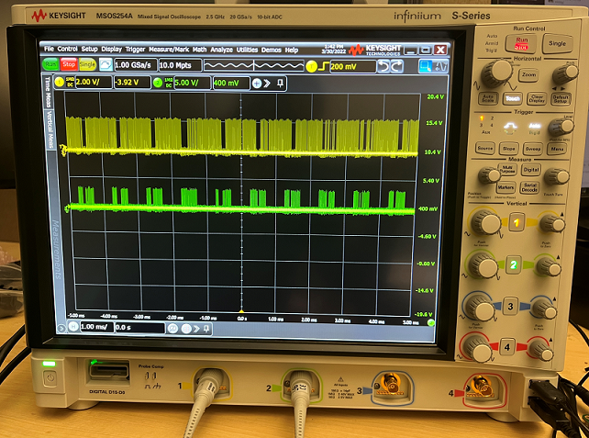The height and width of the screenshot is (438, 589).
Task: Toggle channel 1 yellow enable indicator
Action: click(67, 83)
